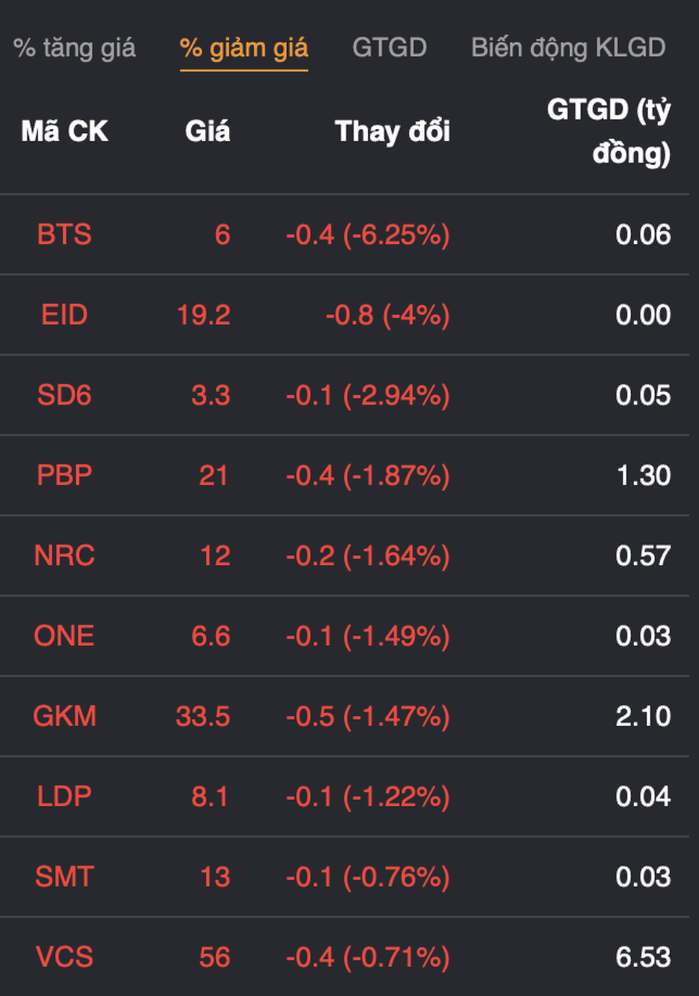
Task: Sort by the Mã CK column header
Action: [x=64, y=131]
